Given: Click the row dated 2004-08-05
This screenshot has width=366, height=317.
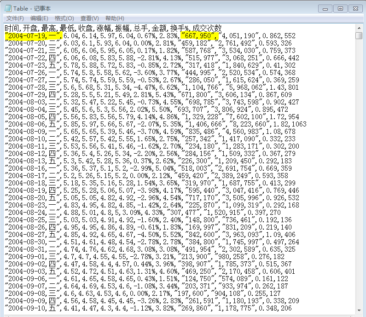Looking at the screenshot, I should coord(152,116).
